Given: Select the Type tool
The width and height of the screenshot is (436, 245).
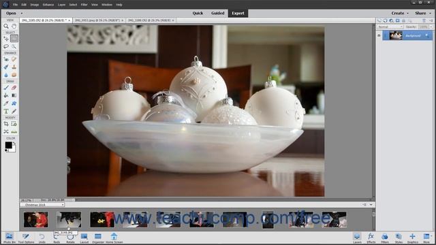Looking at the screenshot, I should tap(6, 112).
